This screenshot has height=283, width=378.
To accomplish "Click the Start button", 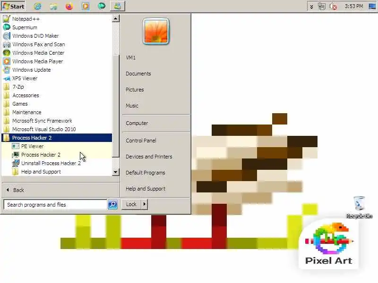I will click(x=14, y=6).
